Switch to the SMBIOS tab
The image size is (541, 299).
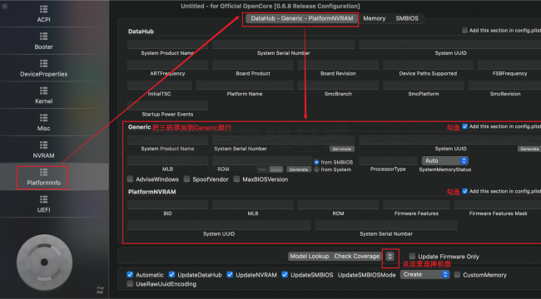tap(407, 18)
